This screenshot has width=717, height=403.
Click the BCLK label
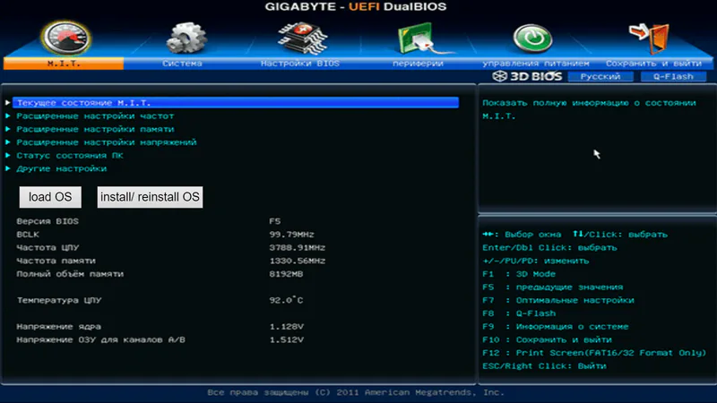click(x=28, y=235)
